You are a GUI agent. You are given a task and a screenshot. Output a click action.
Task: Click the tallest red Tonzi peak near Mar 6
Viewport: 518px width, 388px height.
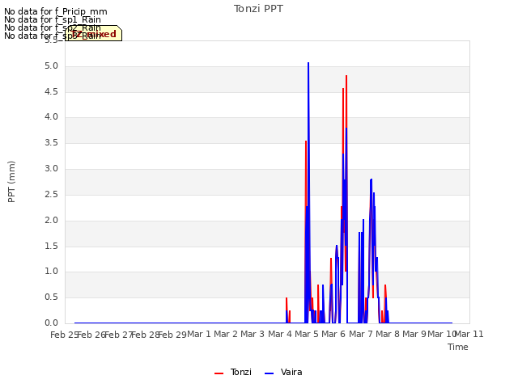click(346, 77)
